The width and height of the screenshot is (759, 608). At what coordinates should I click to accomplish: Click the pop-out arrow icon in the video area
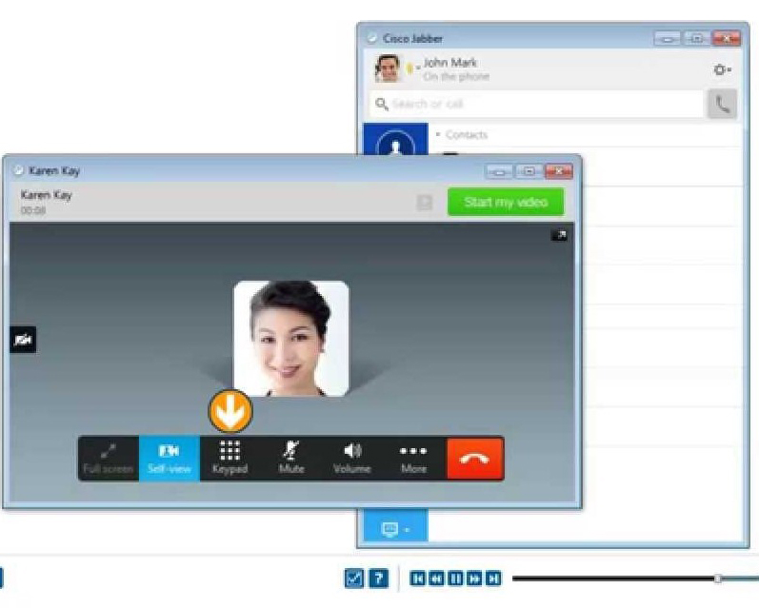(559, 235)
